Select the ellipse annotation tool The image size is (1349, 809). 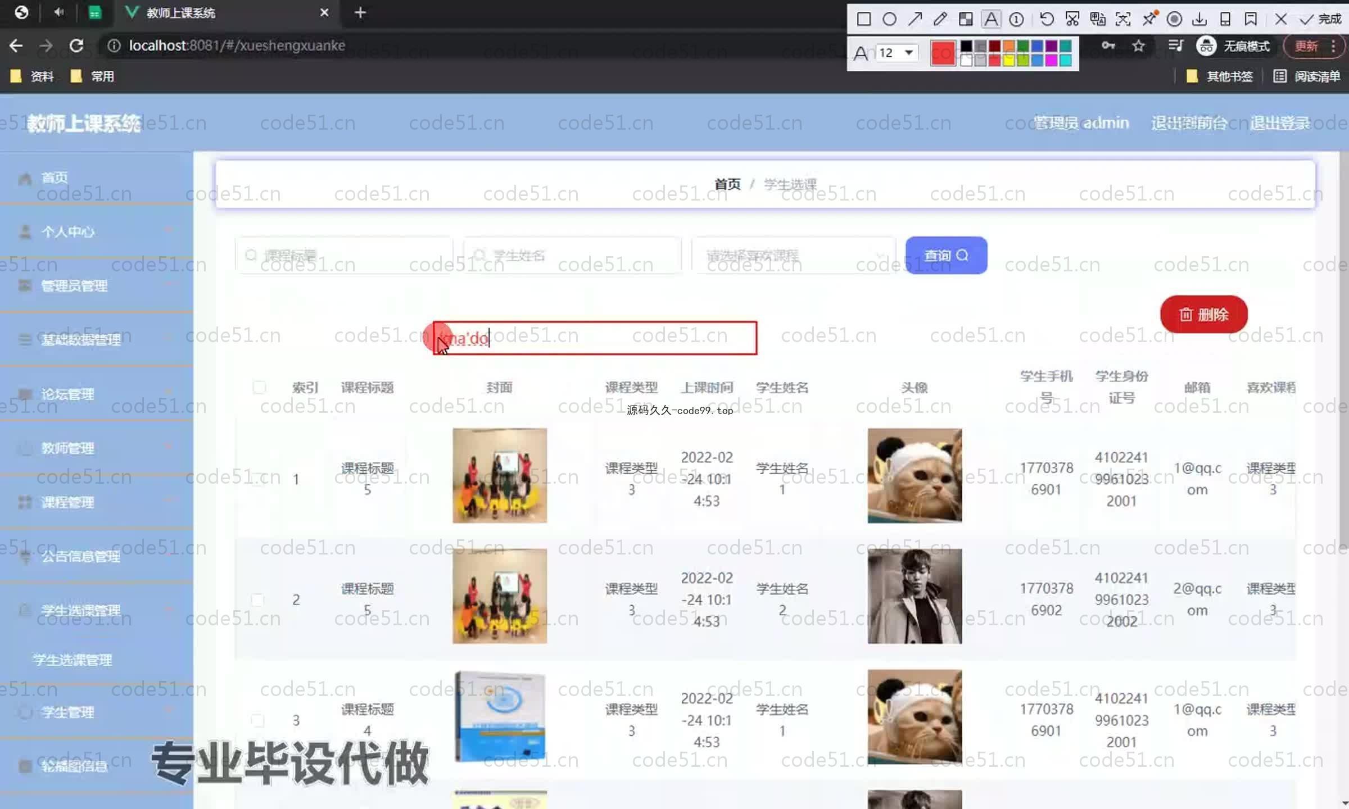[x=889, y=20]
